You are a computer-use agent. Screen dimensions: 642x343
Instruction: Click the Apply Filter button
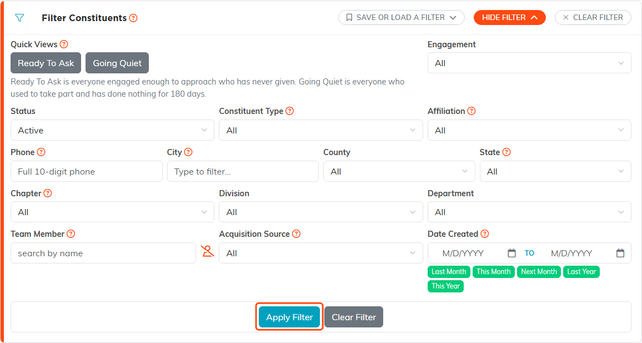[289, 317]
